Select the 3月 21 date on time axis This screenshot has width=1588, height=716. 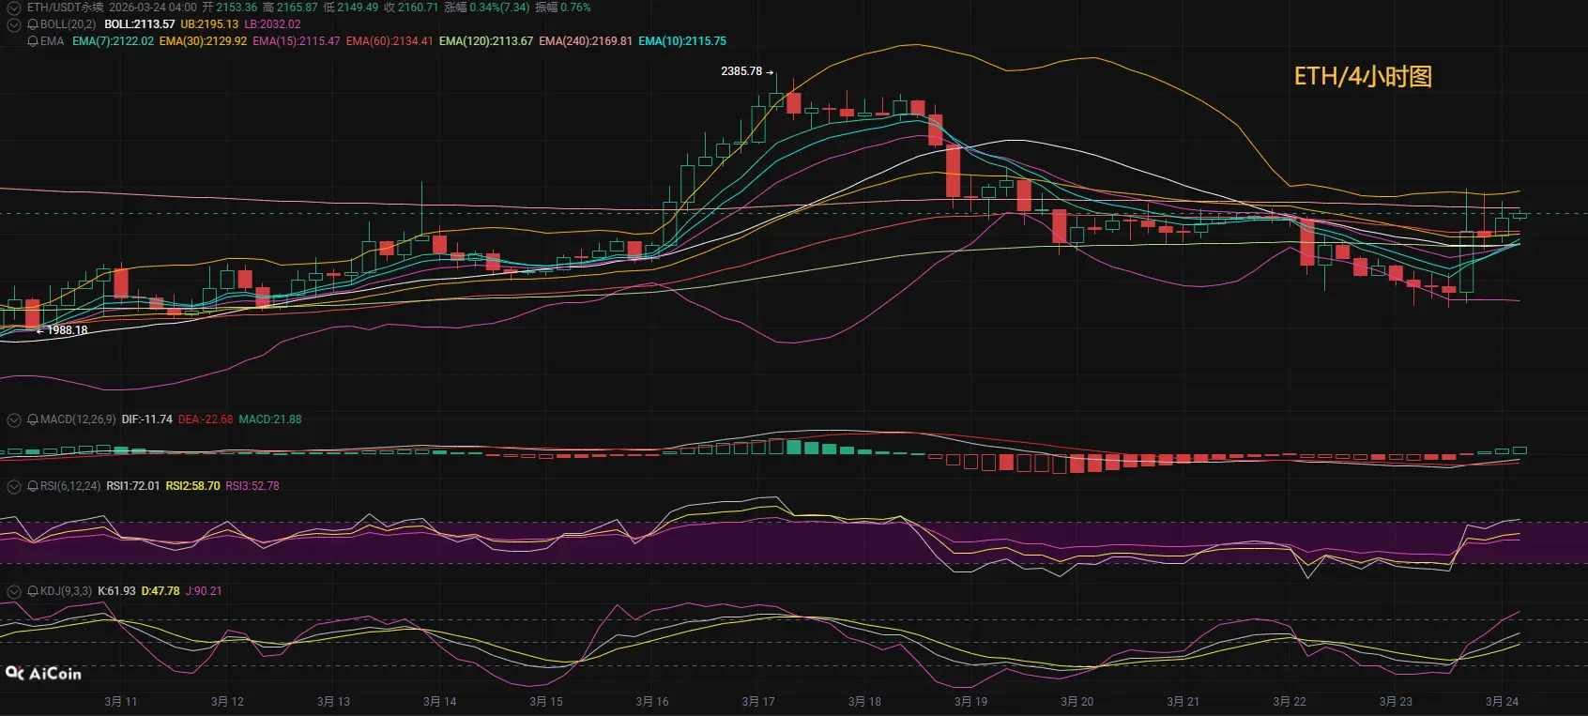[x=1183, y=702]
